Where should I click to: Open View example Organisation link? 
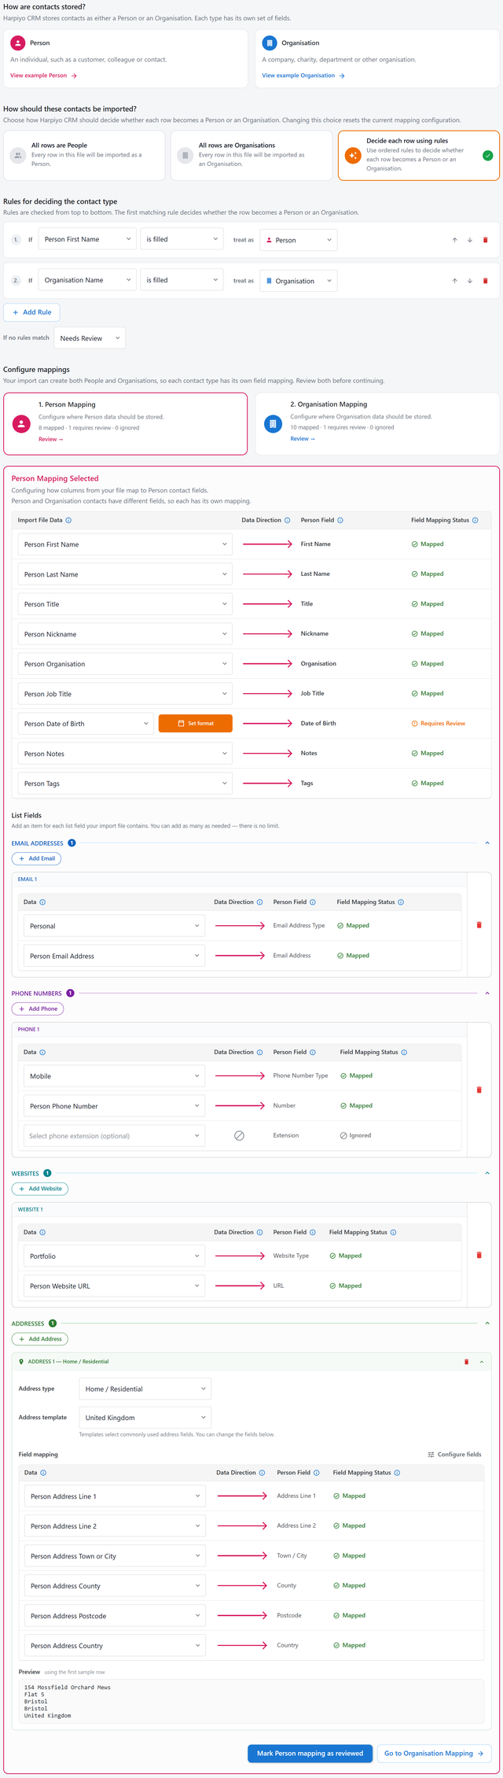click(x=303, y=76)
